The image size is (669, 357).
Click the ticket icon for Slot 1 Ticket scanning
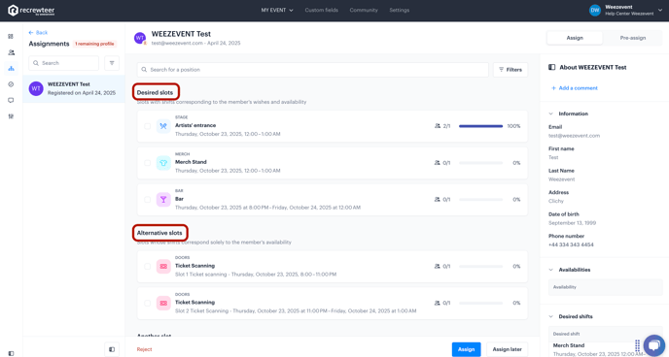click(x=163, y=267)
